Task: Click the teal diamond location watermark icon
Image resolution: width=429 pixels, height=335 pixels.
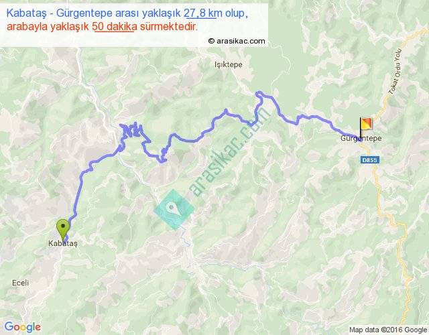Action: pos(174,209)
